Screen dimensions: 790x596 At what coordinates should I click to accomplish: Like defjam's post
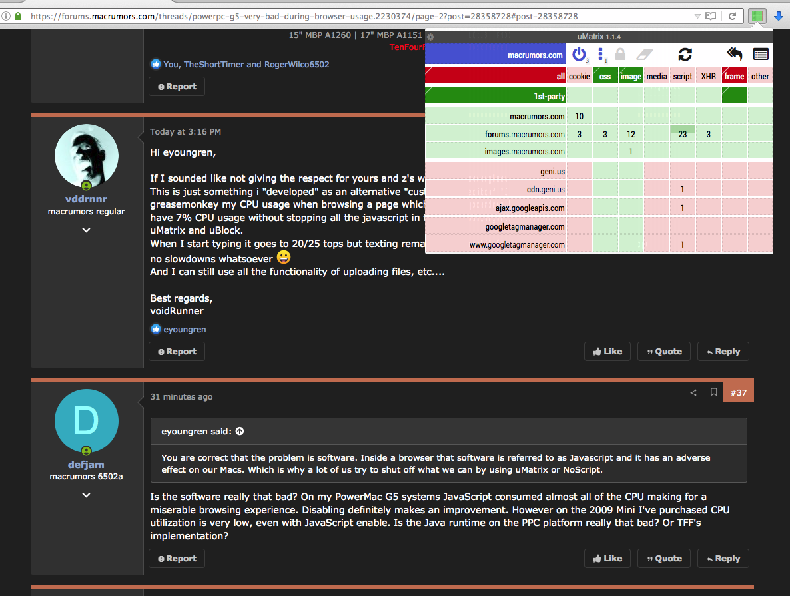[607, 558]
